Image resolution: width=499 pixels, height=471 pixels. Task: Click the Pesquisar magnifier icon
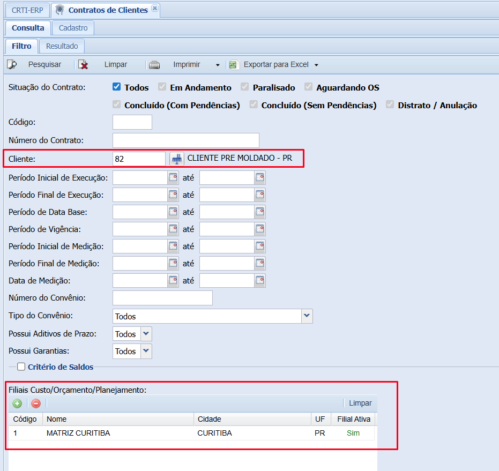12,65
